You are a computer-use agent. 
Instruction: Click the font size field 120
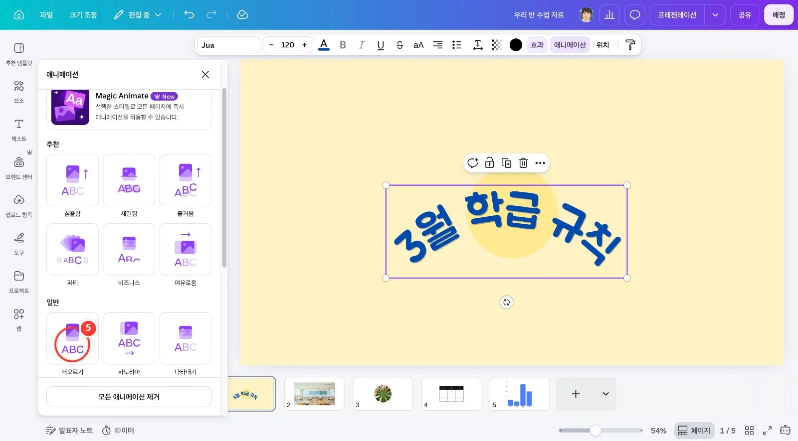click(288, 45)
